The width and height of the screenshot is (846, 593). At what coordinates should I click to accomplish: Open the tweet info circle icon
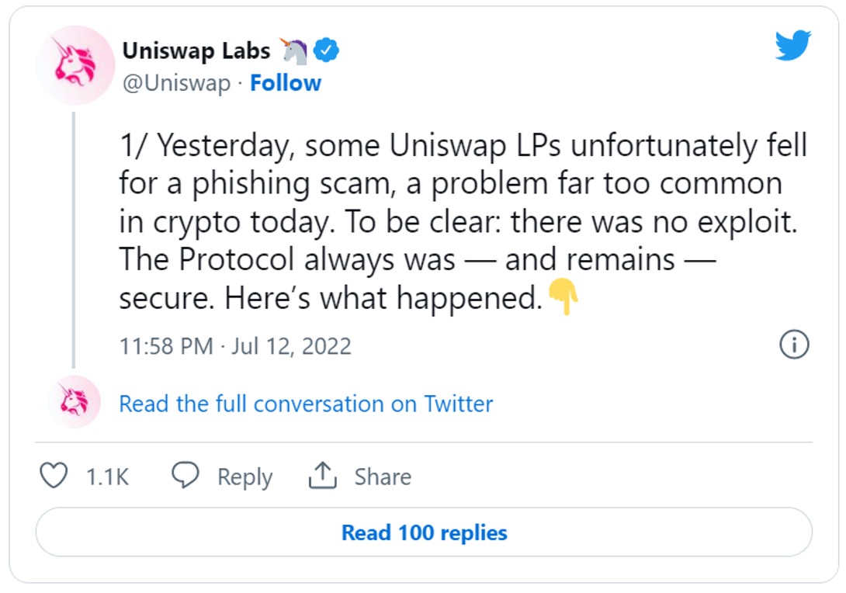(794, 345)
